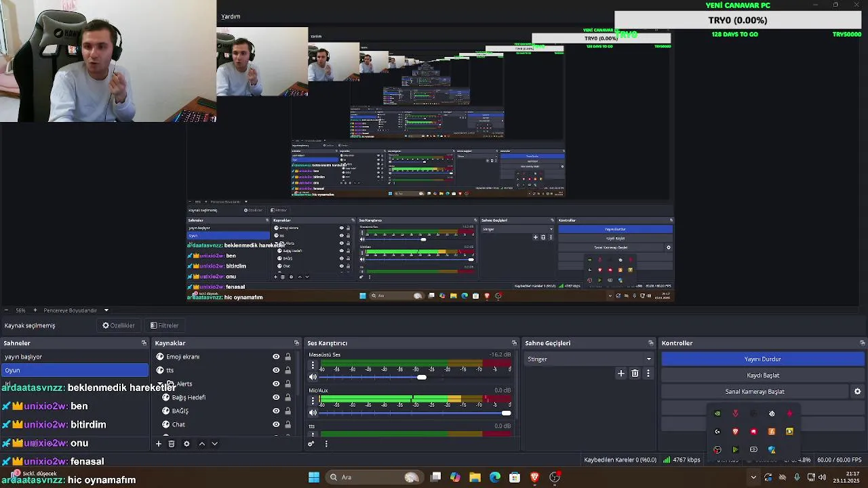The width and height of the screenshot is (868, 488).
Task: Open OBS Studio on the taskbar
Action: (555, 477)
